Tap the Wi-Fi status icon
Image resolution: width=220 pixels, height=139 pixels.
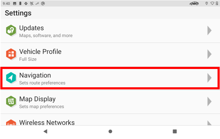click(212, 4)
